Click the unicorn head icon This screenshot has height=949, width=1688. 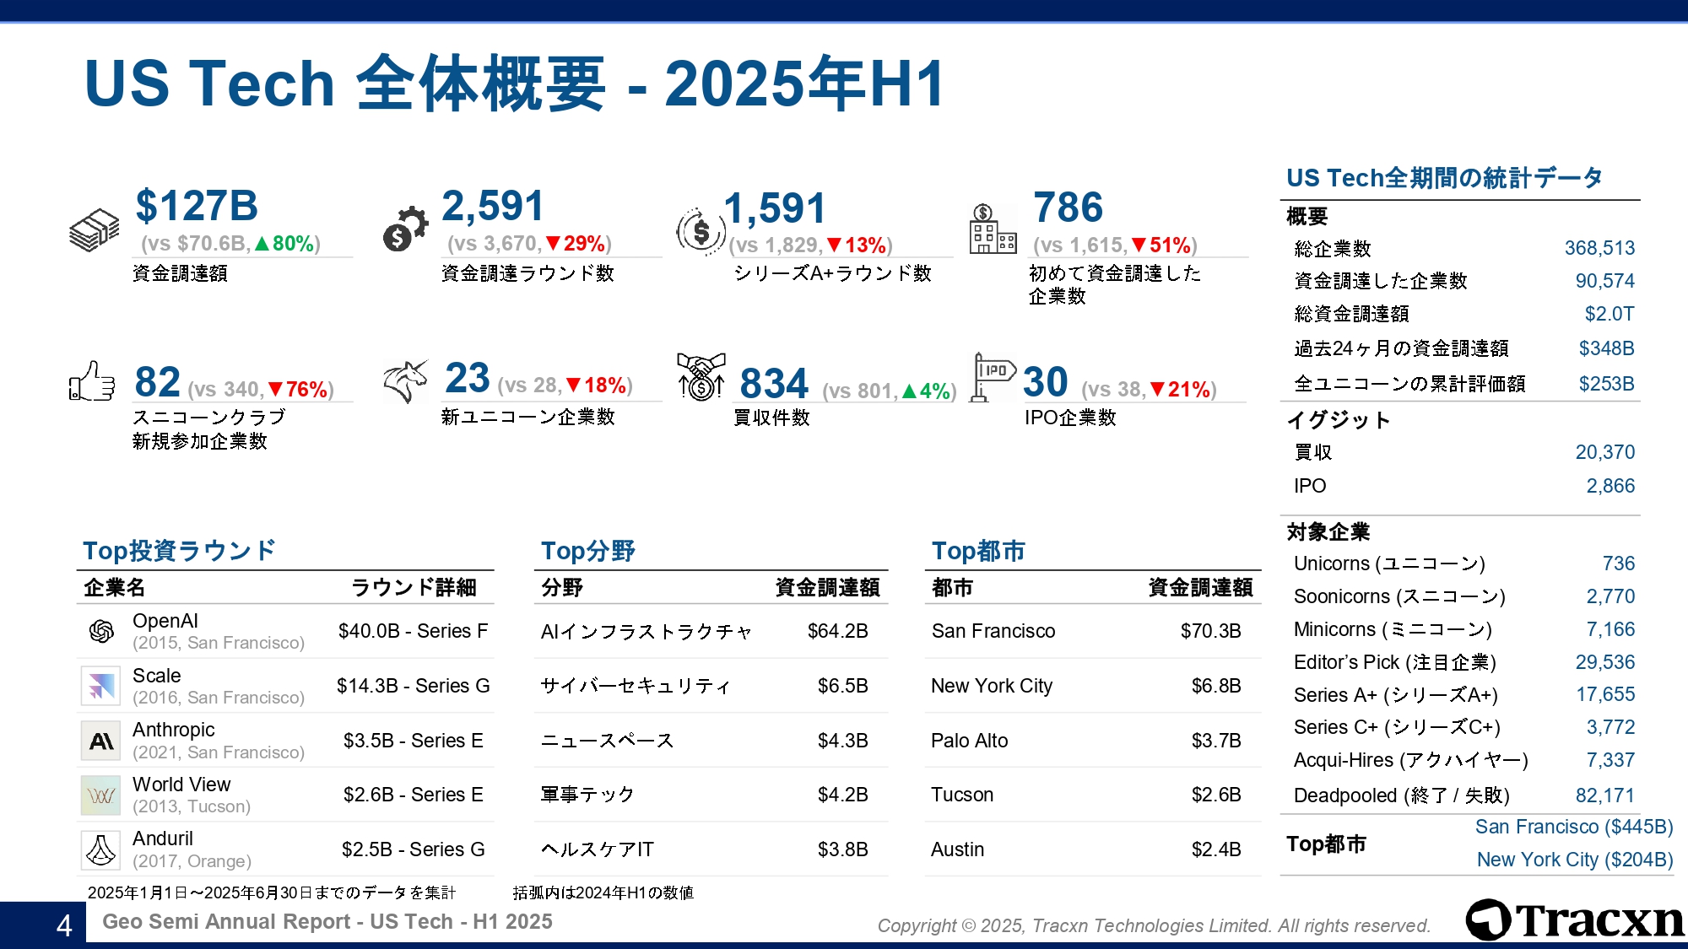[406, 380]
